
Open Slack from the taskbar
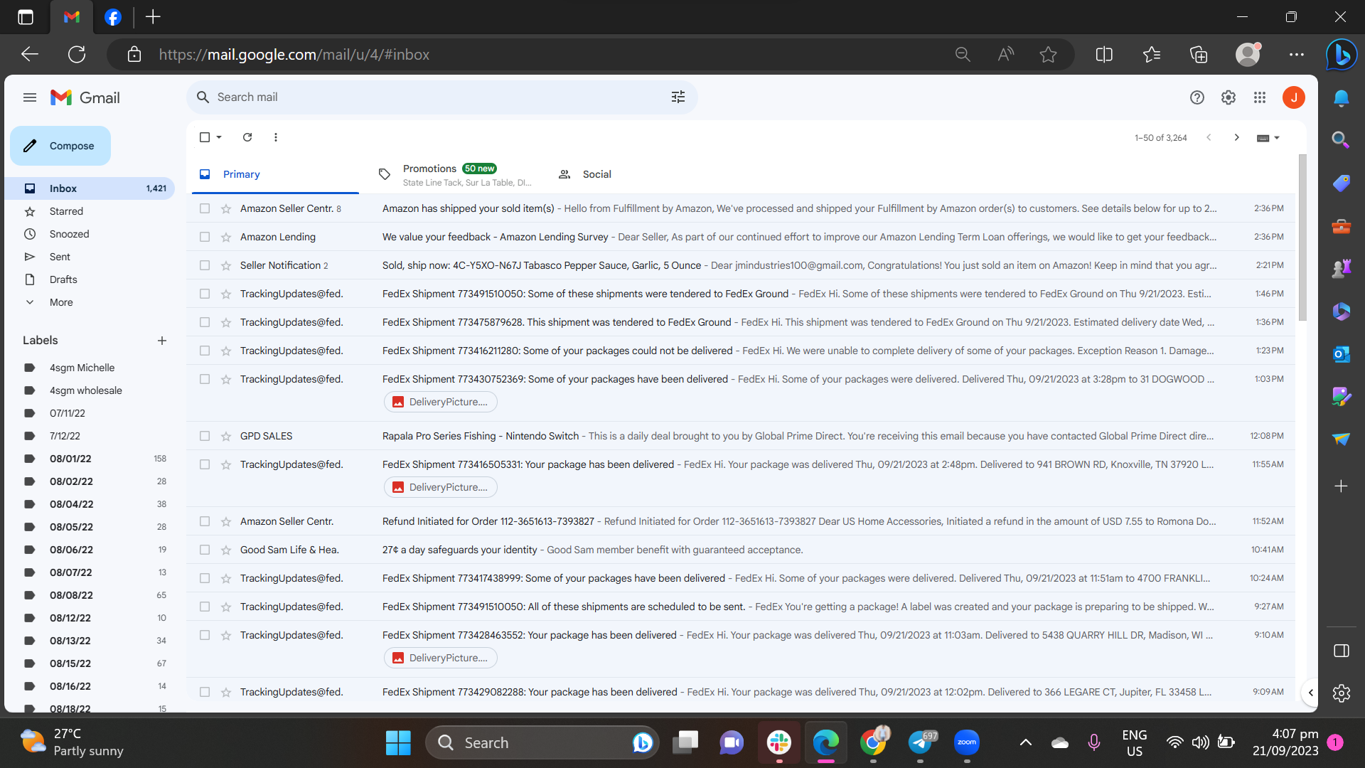[x=779, y=742]
